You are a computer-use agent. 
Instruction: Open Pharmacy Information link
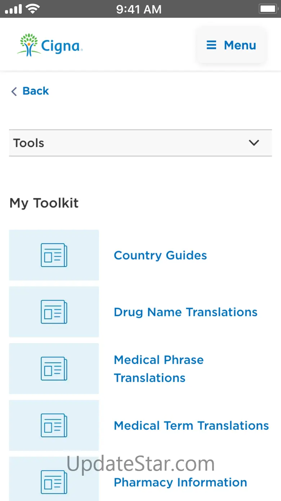click(180, 482)
